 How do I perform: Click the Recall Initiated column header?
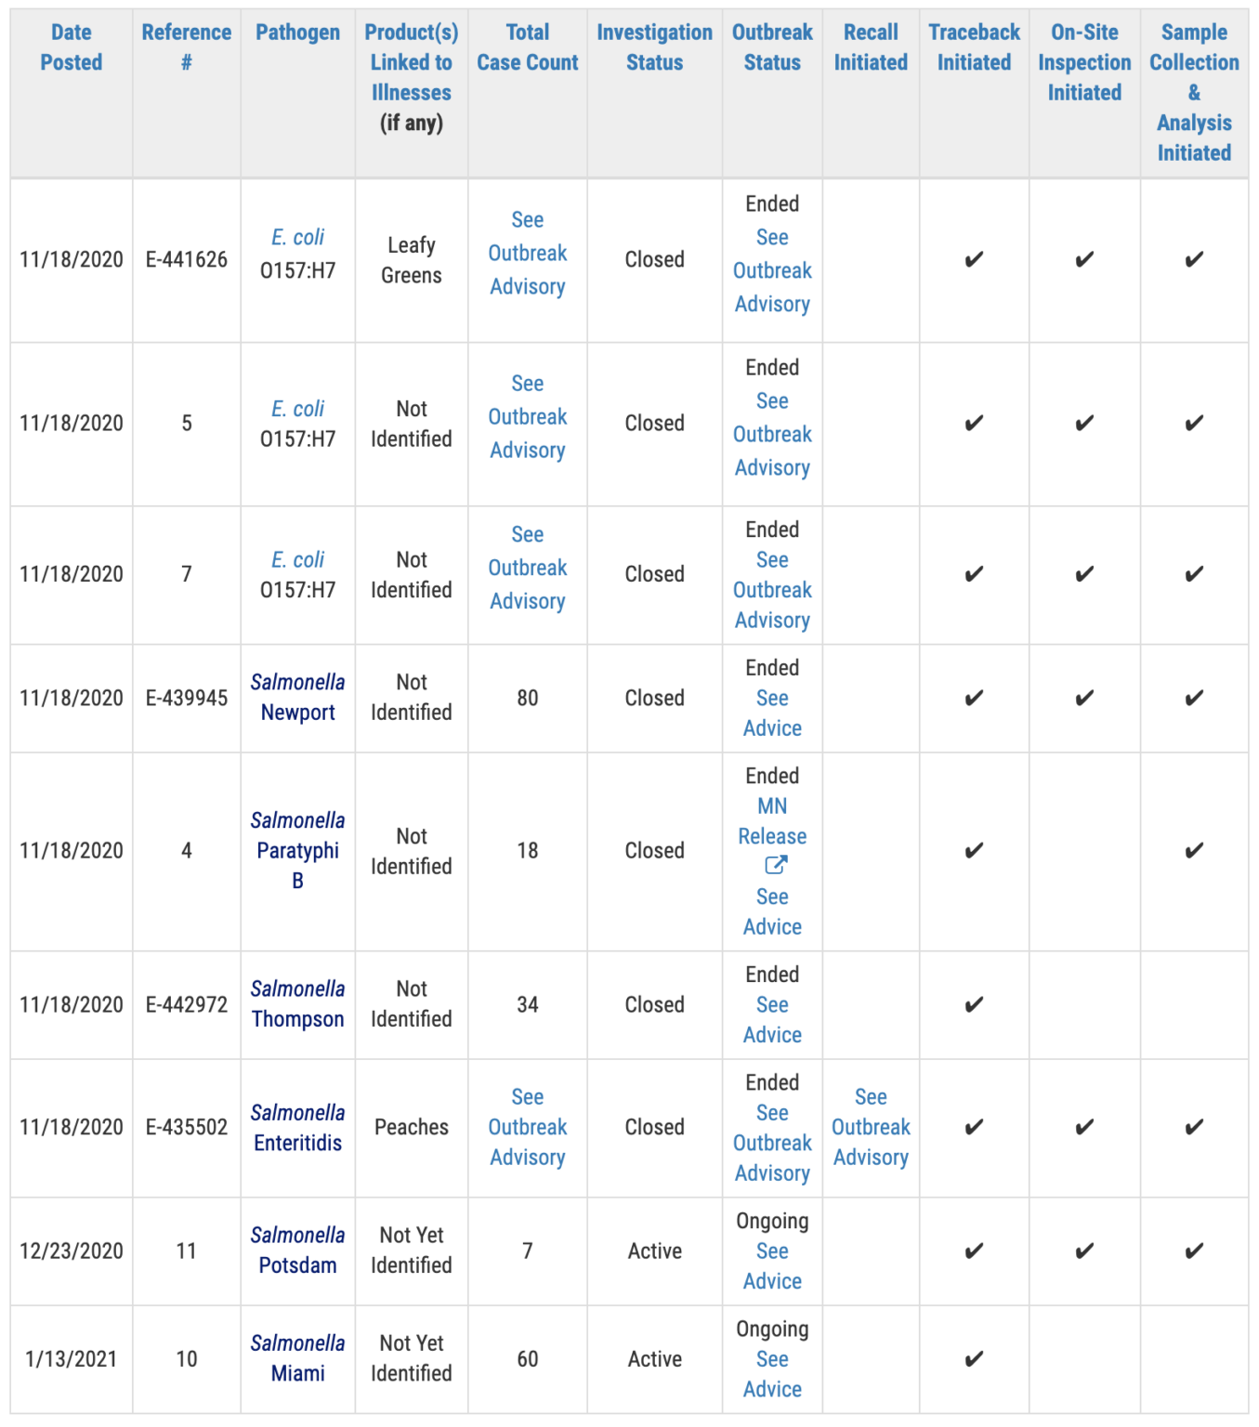tap(871, 47)
